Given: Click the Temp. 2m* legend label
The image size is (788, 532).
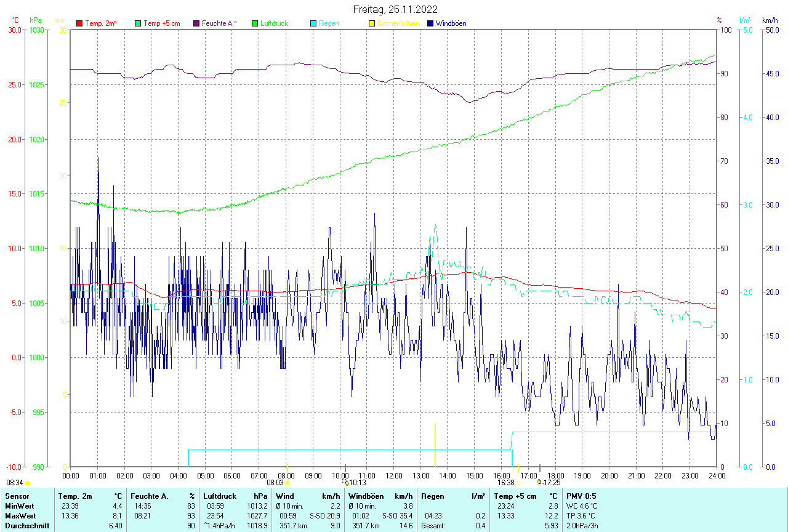Looking at the screenshot, I should point(101,23).
